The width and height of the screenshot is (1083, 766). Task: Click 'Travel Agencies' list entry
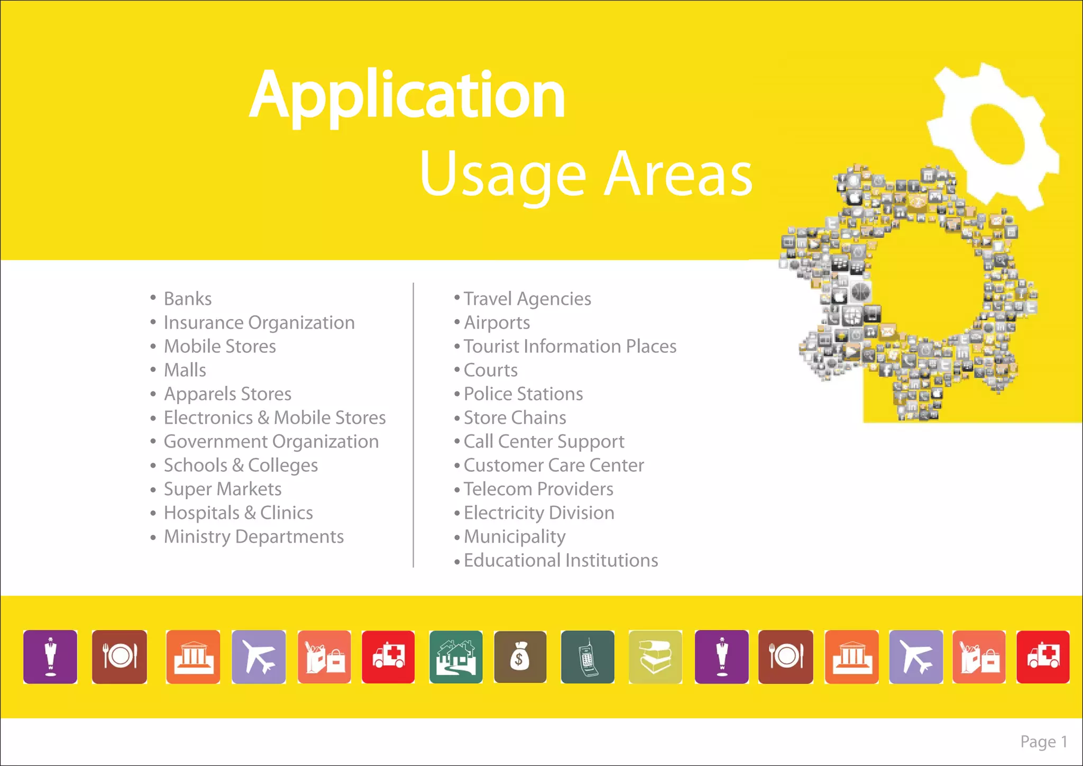tap(527, 299)
